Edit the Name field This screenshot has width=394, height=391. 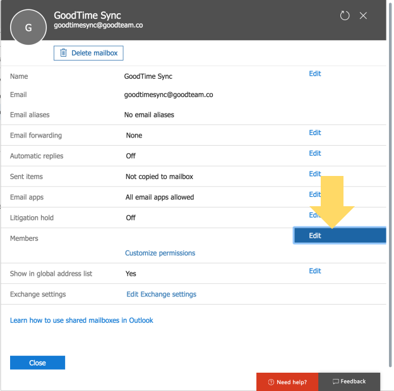click(x=314, y=74)
